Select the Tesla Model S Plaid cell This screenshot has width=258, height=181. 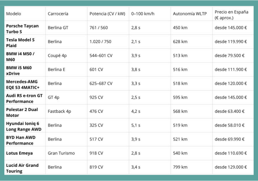point(20,42)
